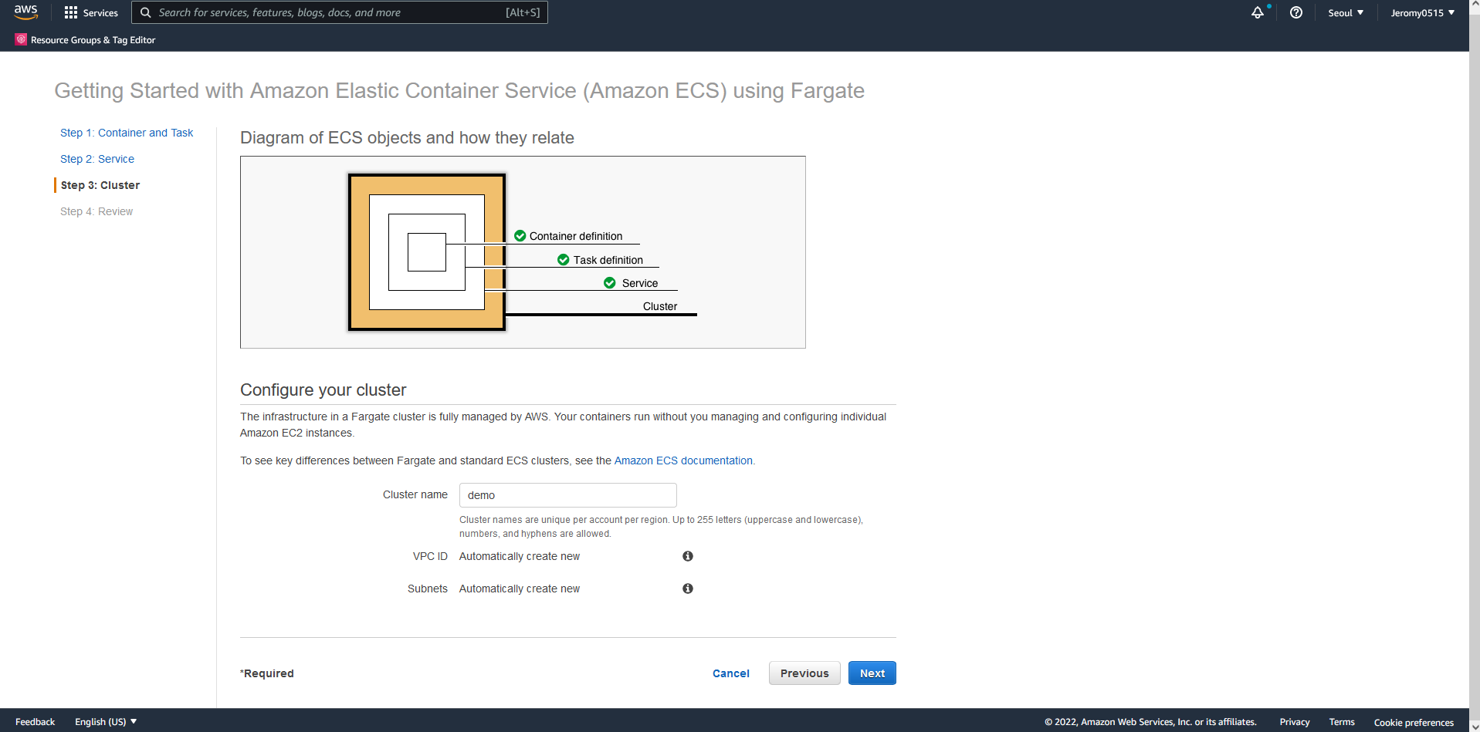1480x732 pixels.
Task: Open the Jeromy0515 account dropdown
Action: click(1423, 12)
